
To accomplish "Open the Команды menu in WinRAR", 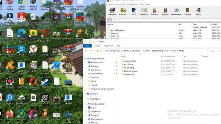I will click(110, 4).
